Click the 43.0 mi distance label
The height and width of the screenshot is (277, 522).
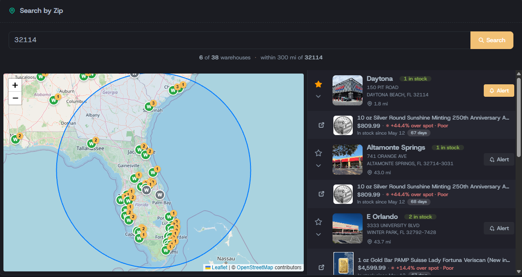click(x=379, y=172)
